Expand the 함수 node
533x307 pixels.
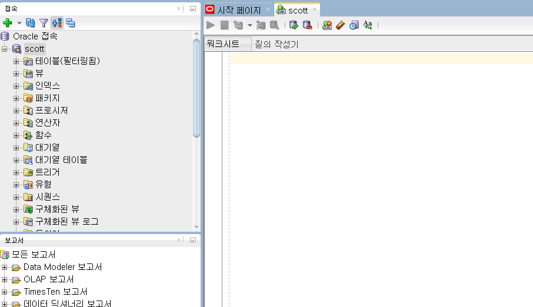click(x=16, y=135)
